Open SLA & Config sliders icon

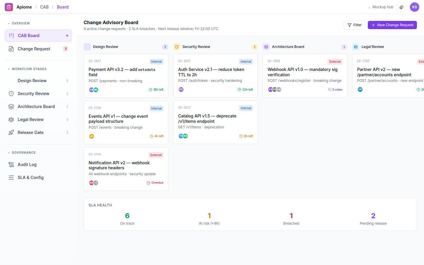pos(11,178)
